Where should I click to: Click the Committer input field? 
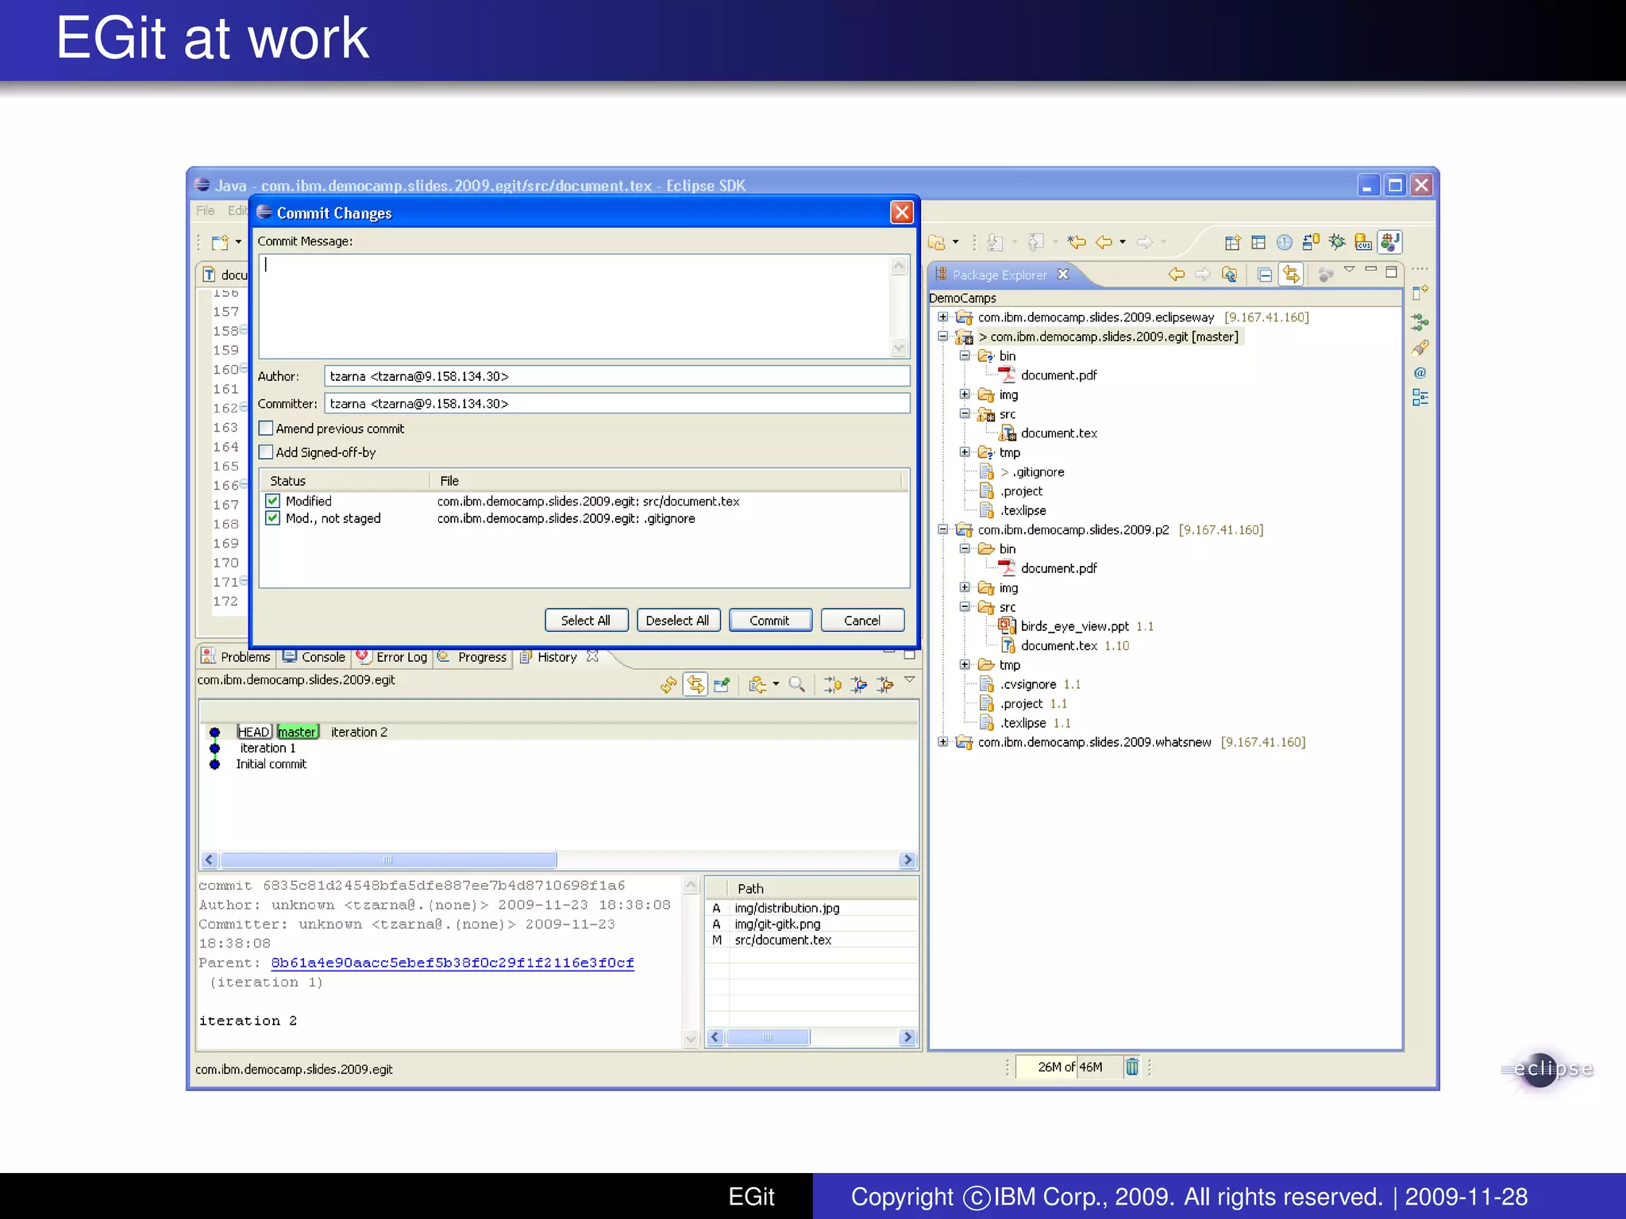point(617,403)
